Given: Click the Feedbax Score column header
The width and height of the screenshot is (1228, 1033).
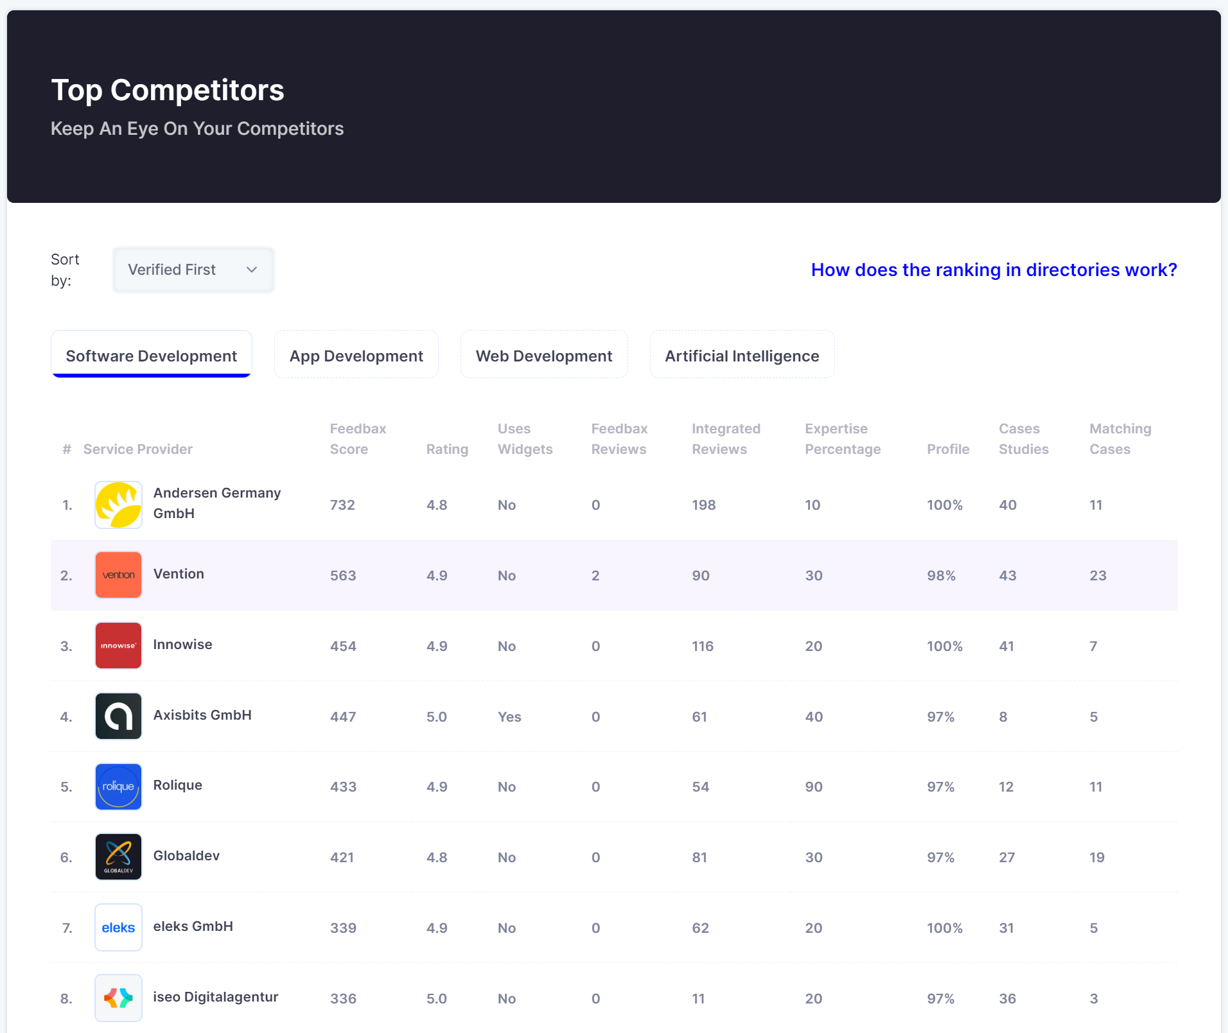Looking at the screenshot, I should tap(358, 439).
